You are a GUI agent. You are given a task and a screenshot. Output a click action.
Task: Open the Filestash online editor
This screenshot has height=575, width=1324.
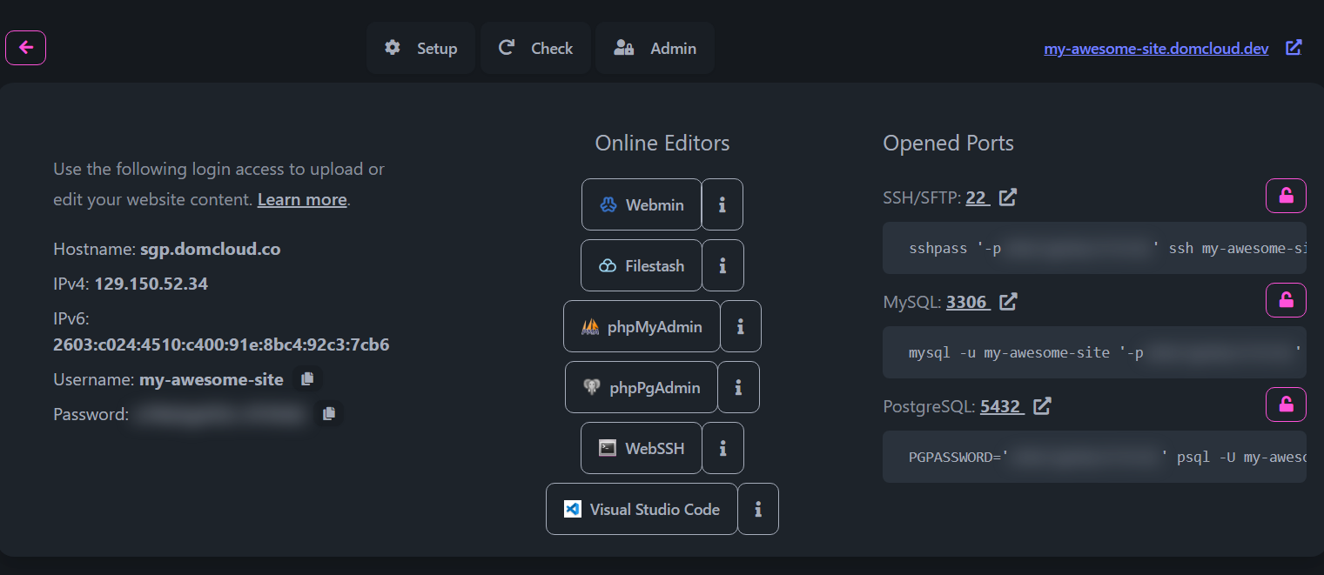point(642,265)
